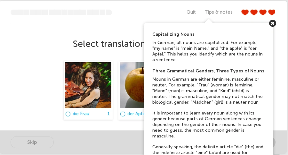Click the die Frau text label
This screenshot has height=155, width=288.
[81, 114]
